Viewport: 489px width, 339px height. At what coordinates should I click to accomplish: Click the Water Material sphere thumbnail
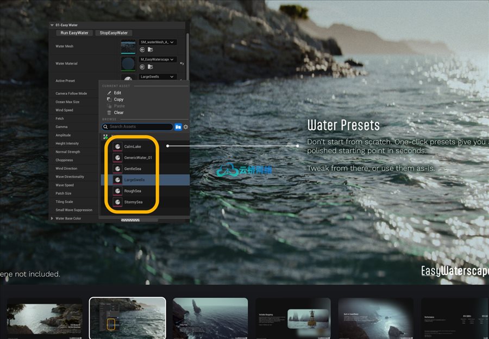click(128, 63)
